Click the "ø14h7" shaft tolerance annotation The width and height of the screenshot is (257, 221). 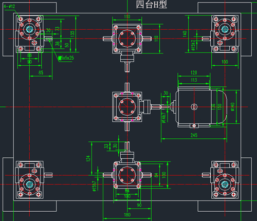tap(164, 118)
